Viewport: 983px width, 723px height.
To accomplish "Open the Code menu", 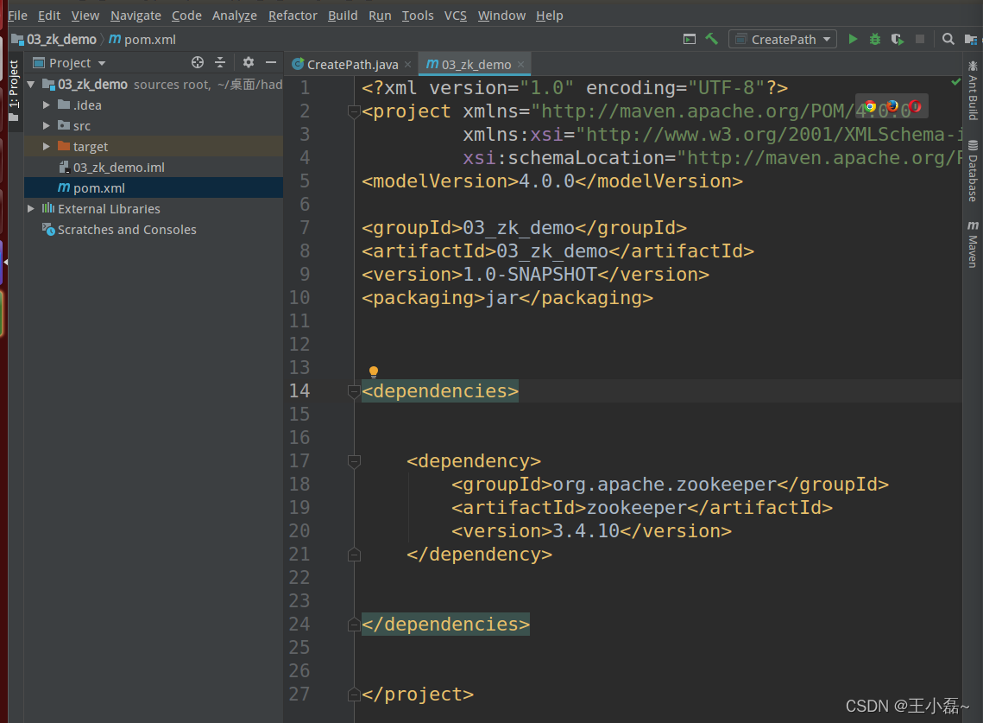I will point(186,15).
